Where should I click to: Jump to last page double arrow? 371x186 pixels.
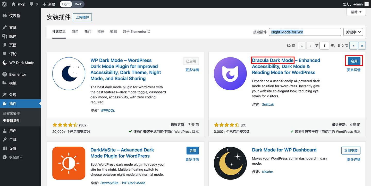tap(362, 46)
